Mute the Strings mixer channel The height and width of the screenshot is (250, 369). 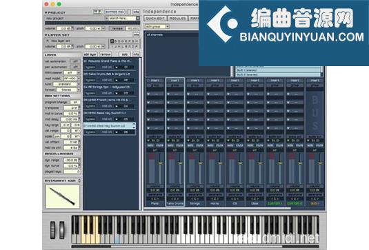[199, 145]
